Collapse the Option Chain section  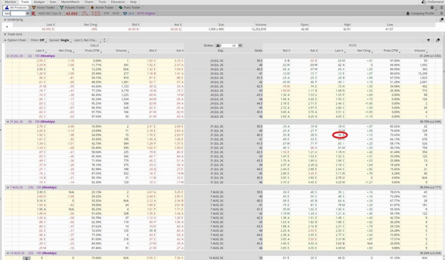coord(5,40)
